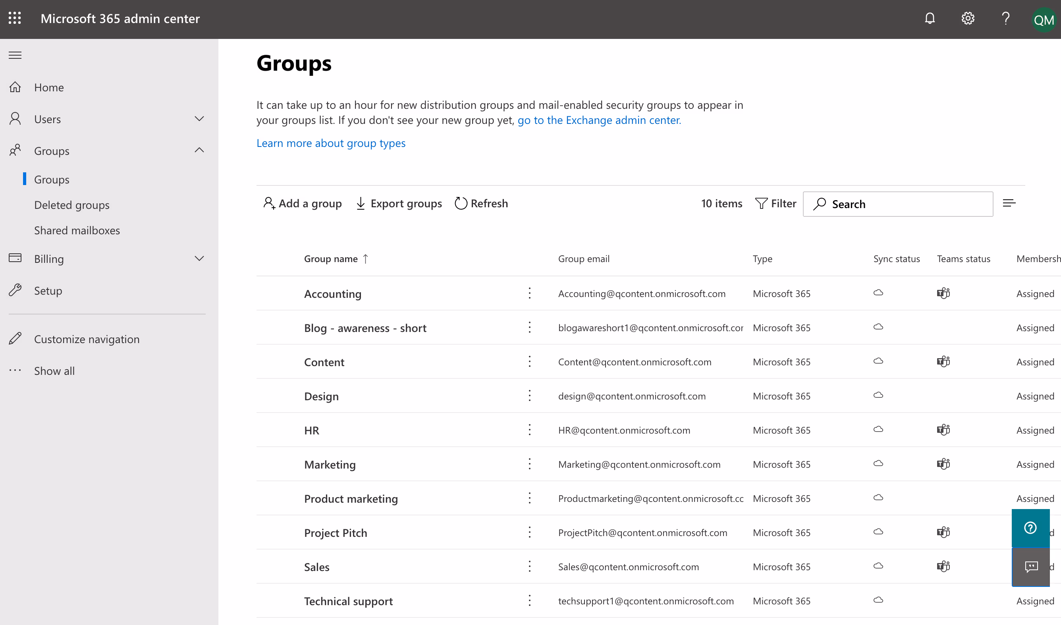Expand the Billing navigation section
This screenshot has width=1061, height=625.
(x=199, y=258)
